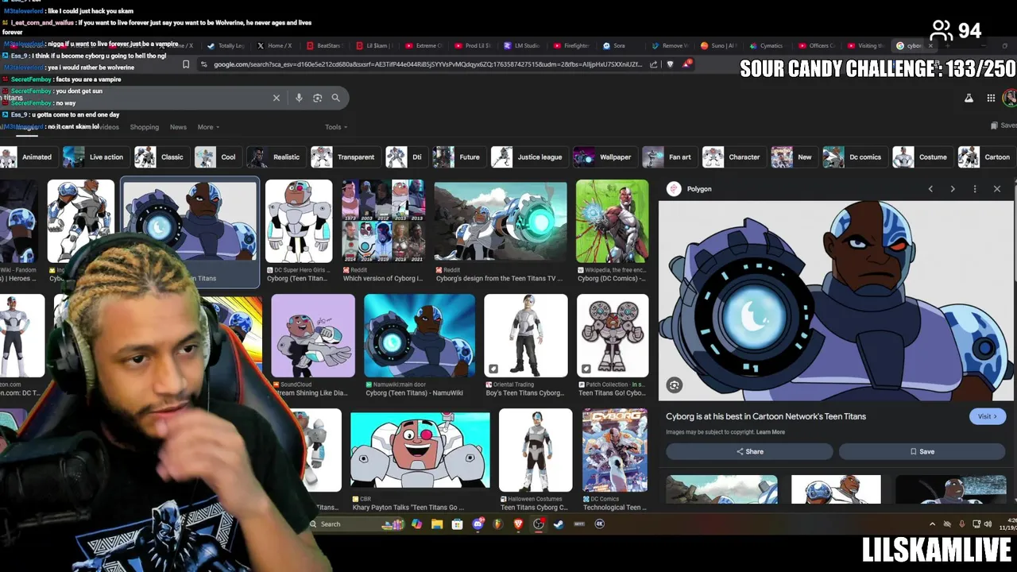
Task: Click Share button under preview image
Action: 749,451
